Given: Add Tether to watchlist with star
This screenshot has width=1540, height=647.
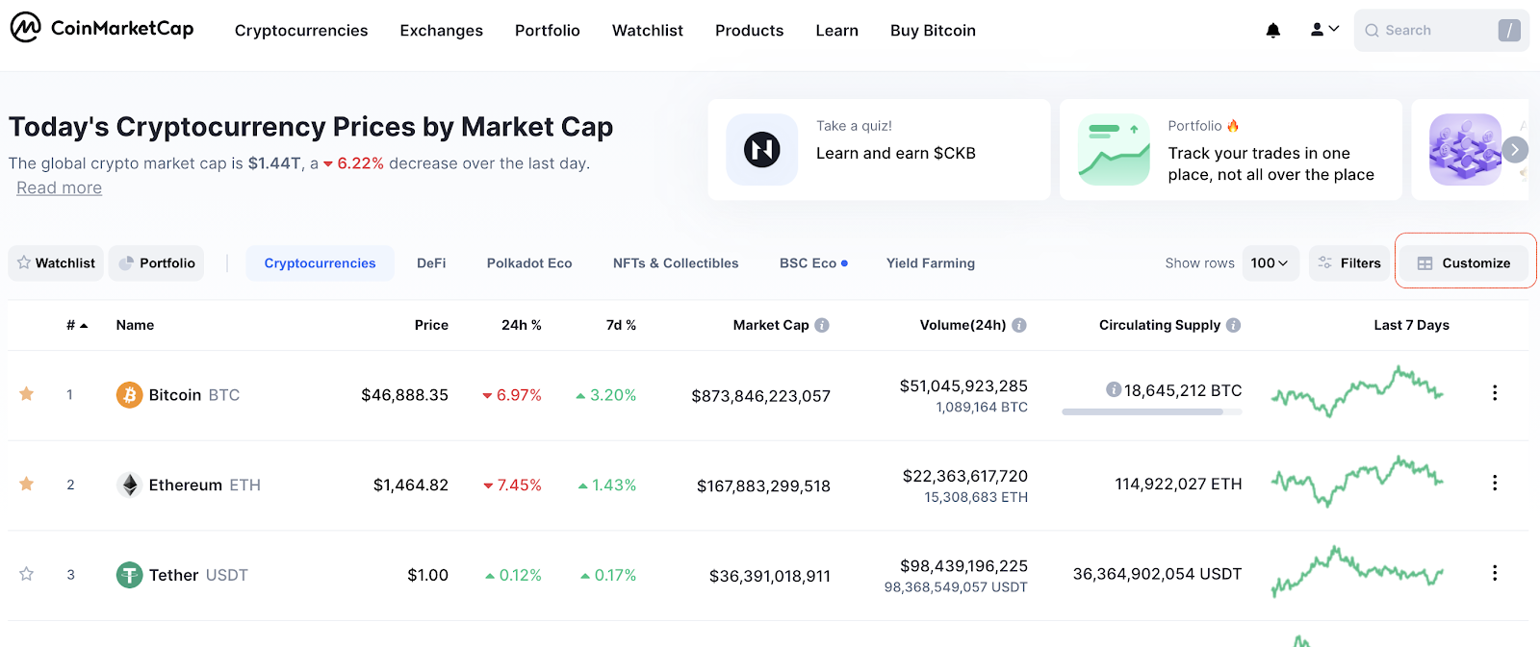Looking at the screenshot, I should [x=27, y=574].
